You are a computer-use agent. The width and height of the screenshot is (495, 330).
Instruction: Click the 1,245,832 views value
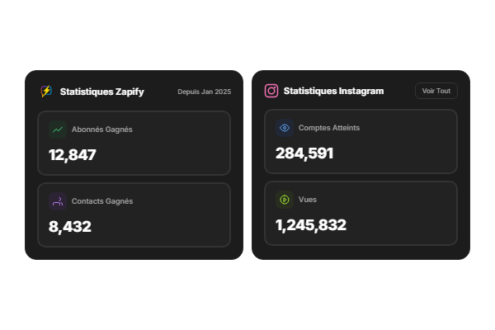pos(311,224)
